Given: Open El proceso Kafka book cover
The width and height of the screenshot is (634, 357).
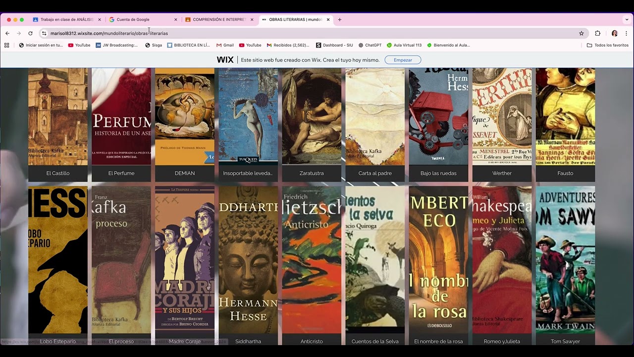Looking at the screenshot, I should point(121,260).
